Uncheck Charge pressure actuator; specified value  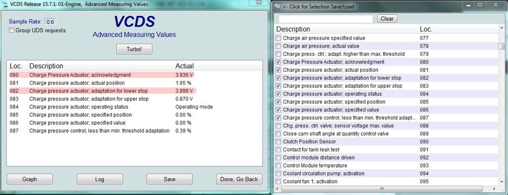coord(278,109)
